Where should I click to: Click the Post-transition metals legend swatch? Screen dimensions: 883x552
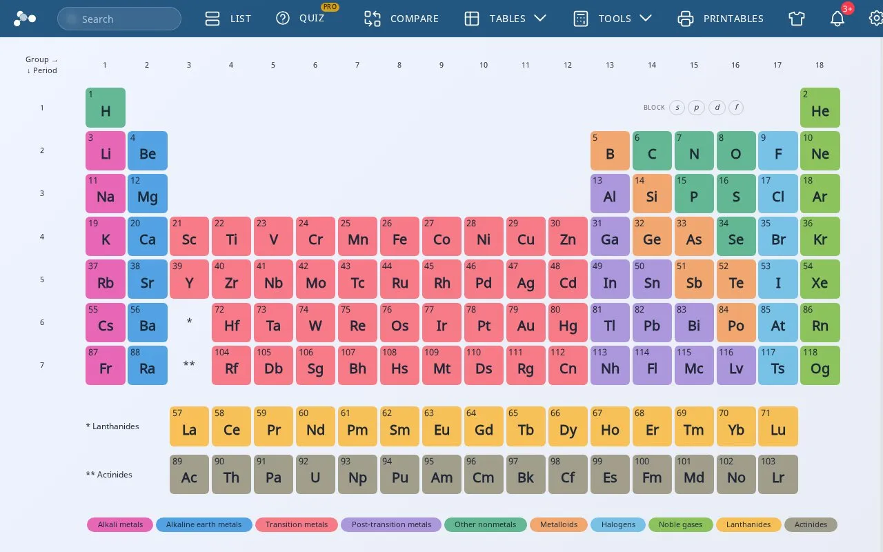[x=391, y=524]
